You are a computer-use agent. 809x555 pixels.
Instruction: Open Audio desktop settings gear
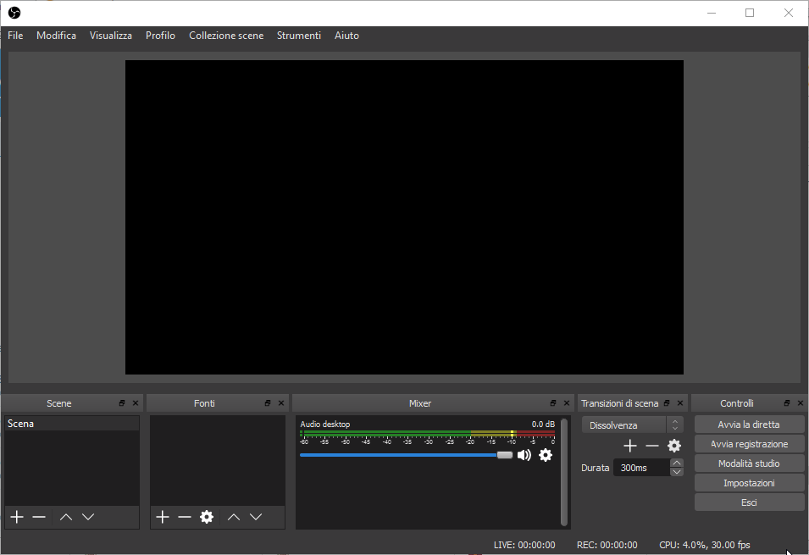pos(546,455)
